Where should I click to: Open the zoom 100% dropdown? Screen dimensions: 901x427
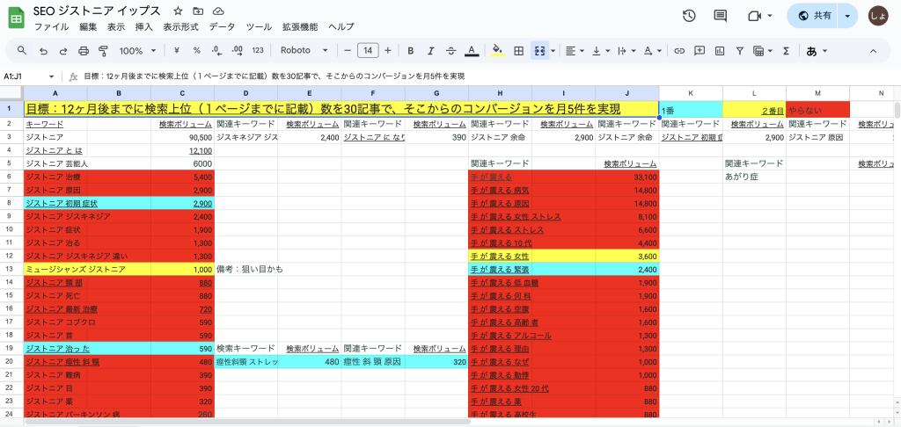click(136, 51)
